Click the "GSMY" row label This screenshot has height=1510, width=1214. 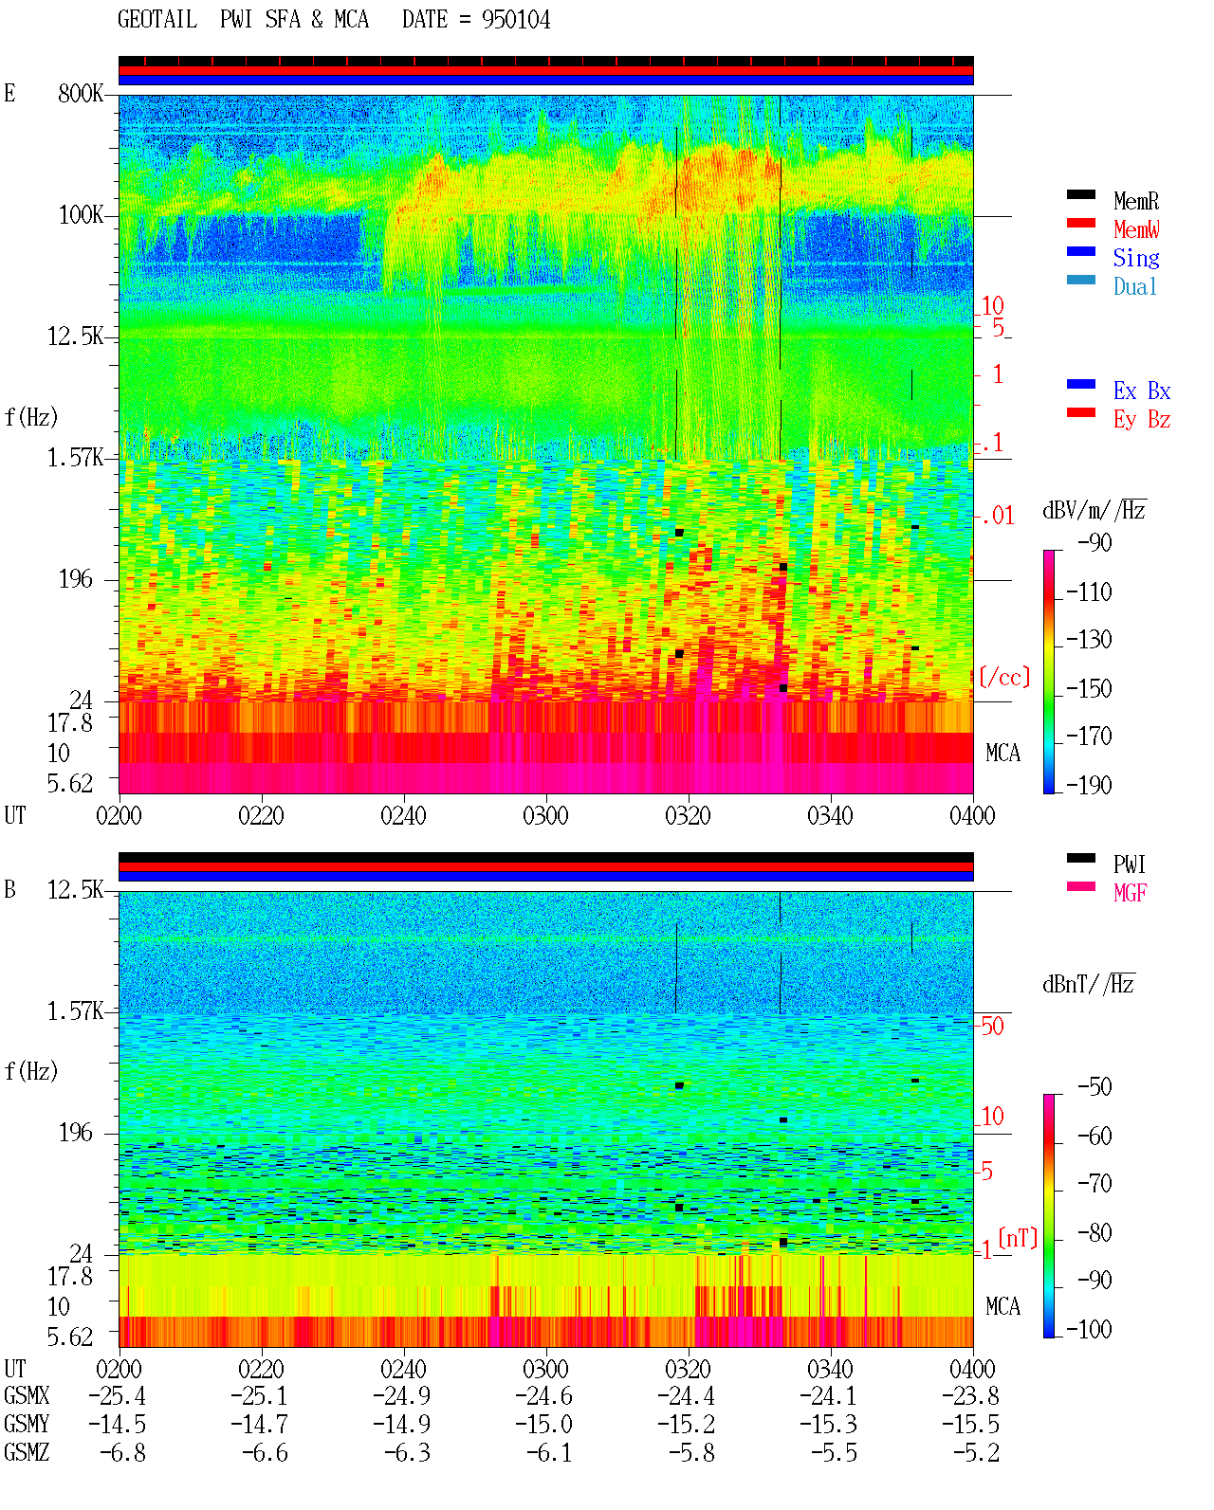pos(27,1425)
